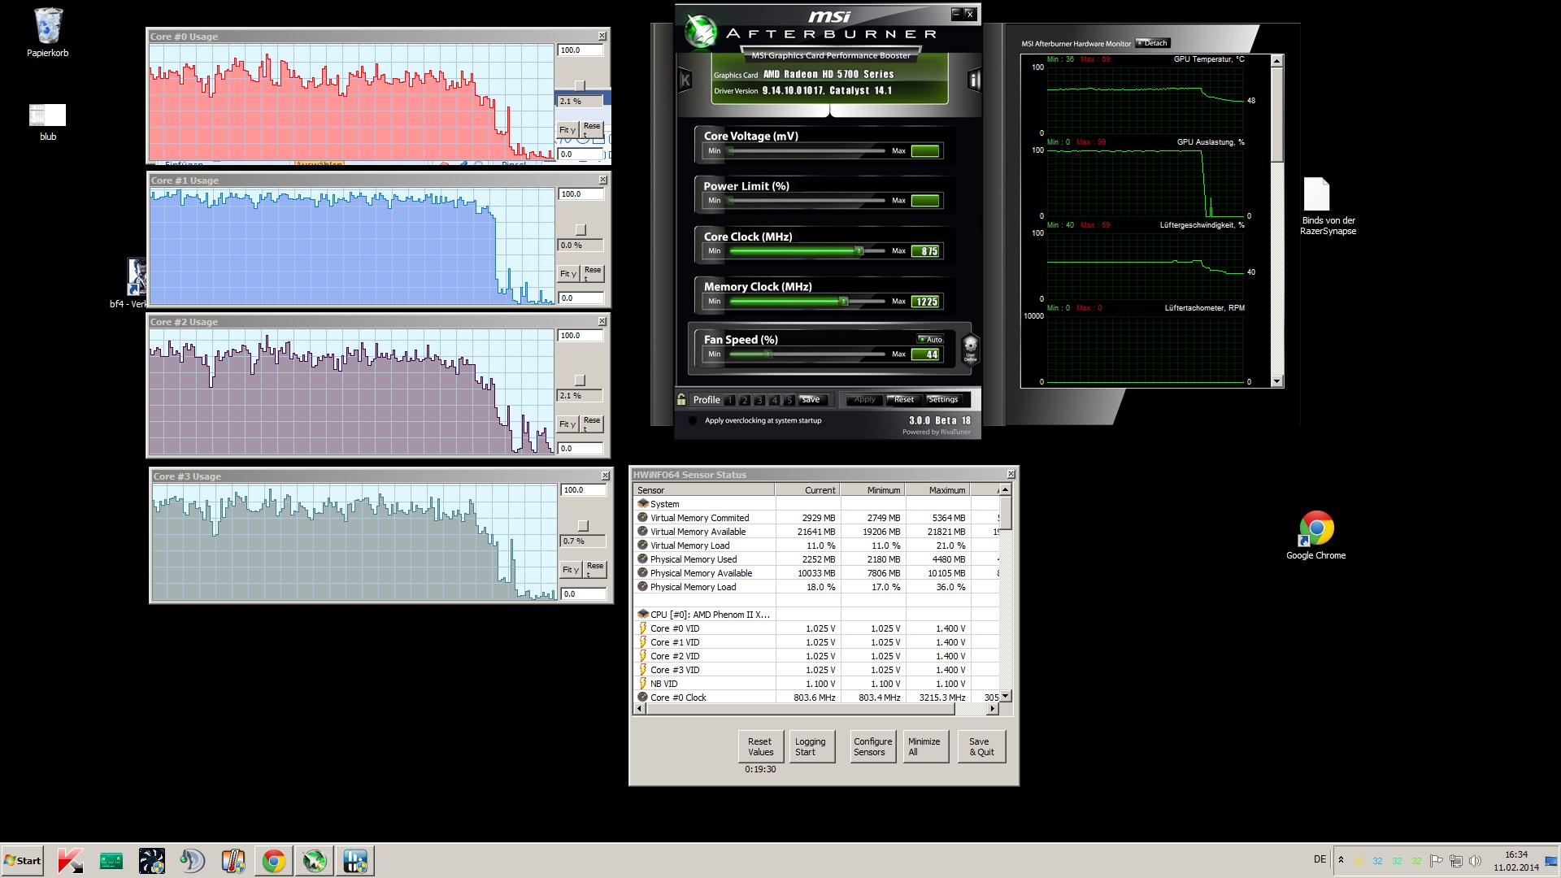The width and height of the screenshot is (1561, 878).
Task: Click the fan User Define gear icon
Action: 970,348
